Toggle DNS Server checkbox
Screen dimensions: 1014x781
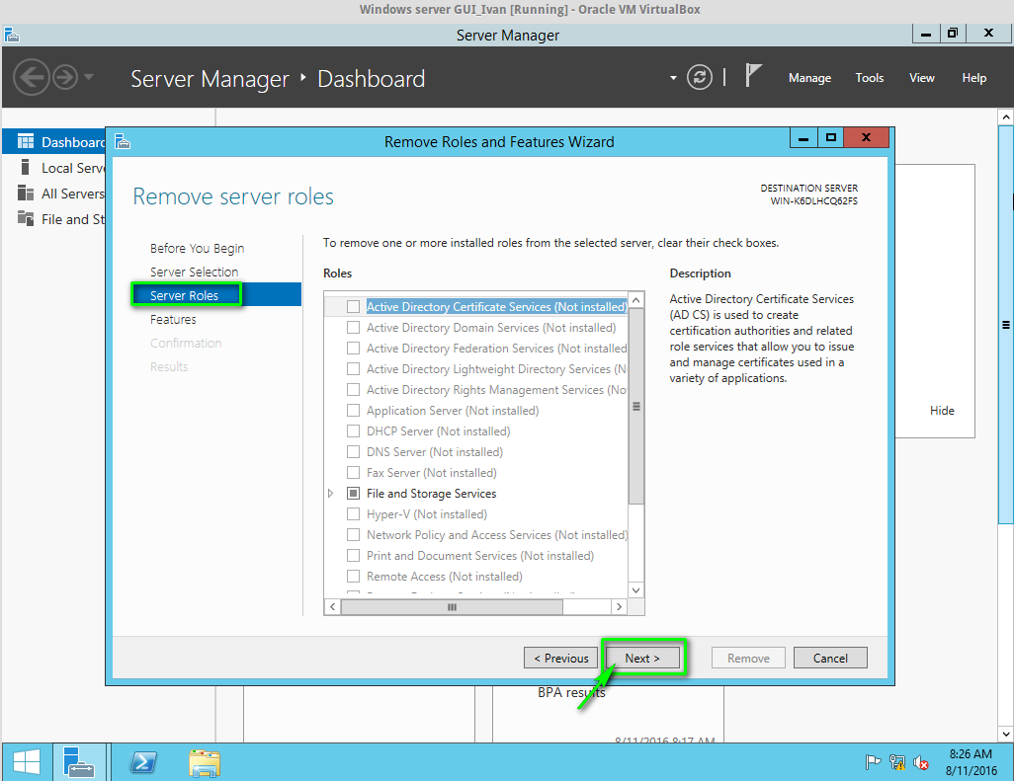click(x=353, y=451)
